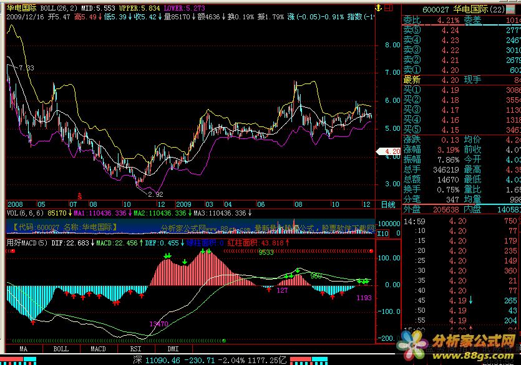This screenshot has width=521, height=365.
Task: Select the 卖① row at 4.20
Action: click(x=462, y=70)
